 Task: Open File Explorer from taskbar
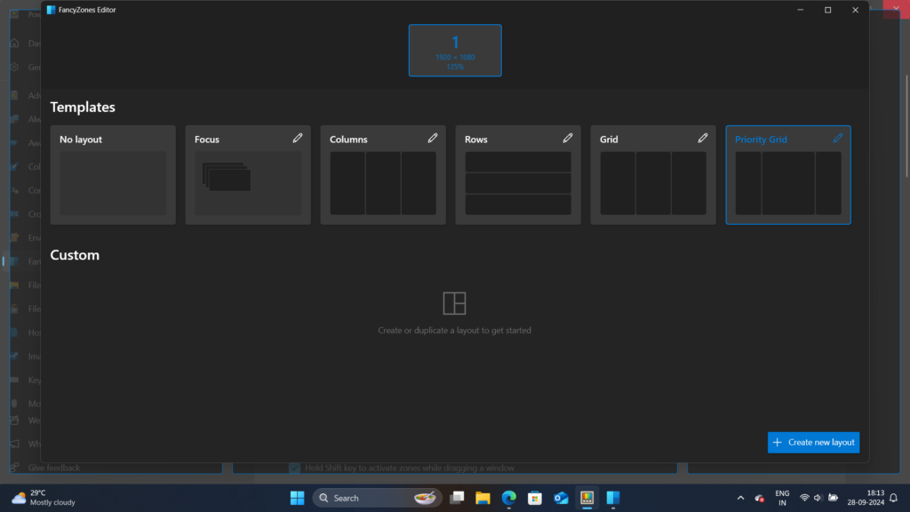pyautogui.click(x=483, y=498)
